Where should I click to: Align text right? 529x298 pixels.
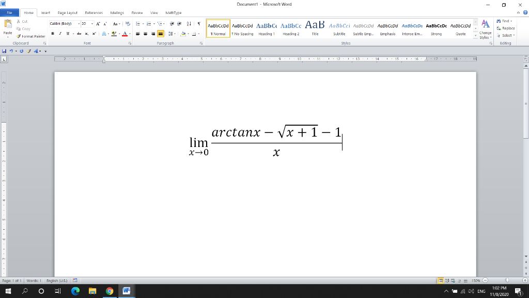click(153, 34)
